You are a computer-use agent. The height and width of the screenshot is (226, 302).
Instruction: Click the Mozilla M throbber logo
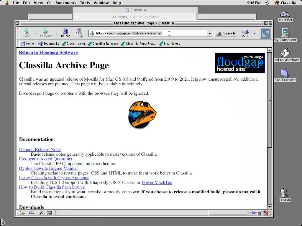point(265,34)
